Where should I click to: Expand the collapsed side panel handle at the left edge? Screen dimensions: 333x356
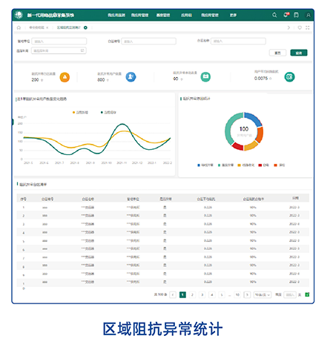coord(13,122)
